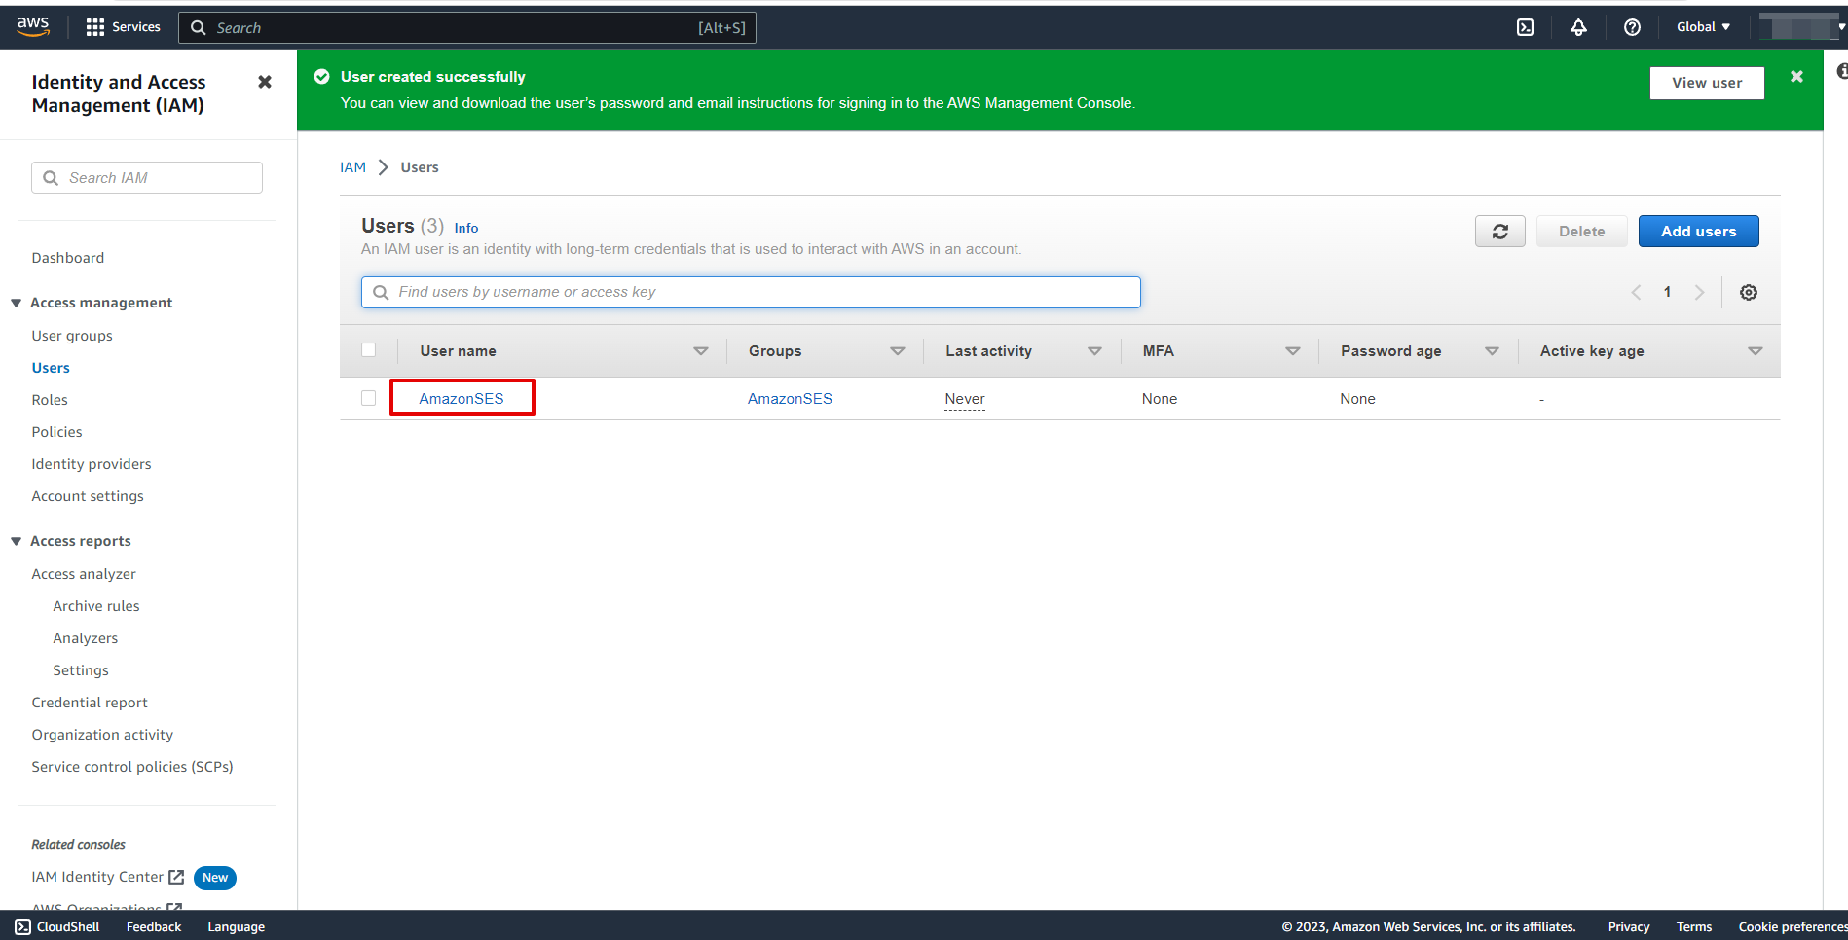Viewport: 1848px width, 940px height.
Task: Open Policies in the sidebar
Action: pos(56,432)
